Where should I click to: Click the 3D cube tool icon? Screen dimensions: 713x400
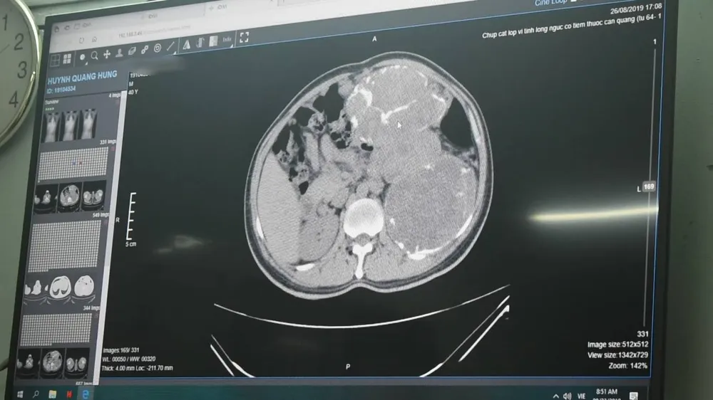click(132, 51)
